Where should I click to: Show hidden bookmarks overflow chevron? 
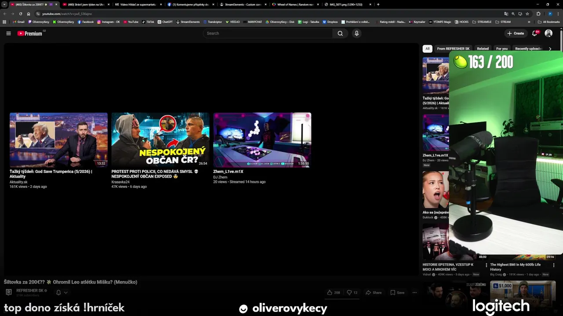coord(530,22)
